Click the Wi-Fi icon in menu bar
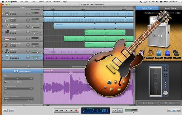Screen dimensions: 182x115 click(153, 1)
